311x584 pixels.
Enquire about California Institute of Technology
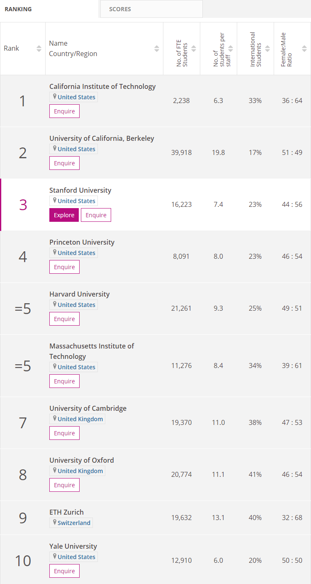pos(64,111)
